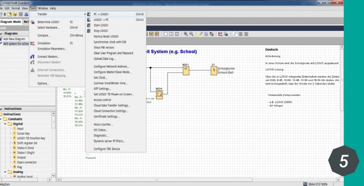Switch to the Diagram Mode tab
Screen dimensions: 364x186
[10, 21]
